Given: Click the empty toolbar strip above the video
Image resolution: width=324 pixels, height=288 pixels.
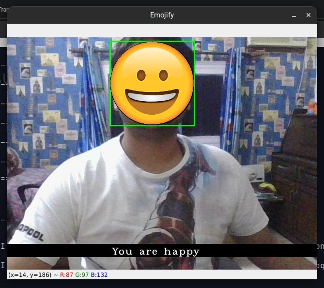Looking at the screenshot, I should coord(162,30).
